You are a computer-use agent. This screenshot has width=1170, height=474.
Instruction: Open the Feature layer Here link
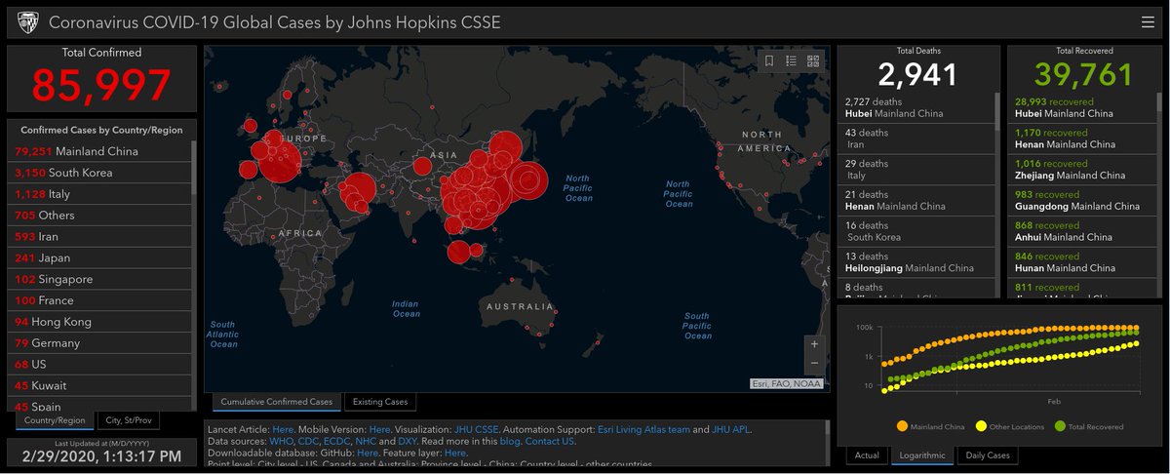(x=455, y=454)
